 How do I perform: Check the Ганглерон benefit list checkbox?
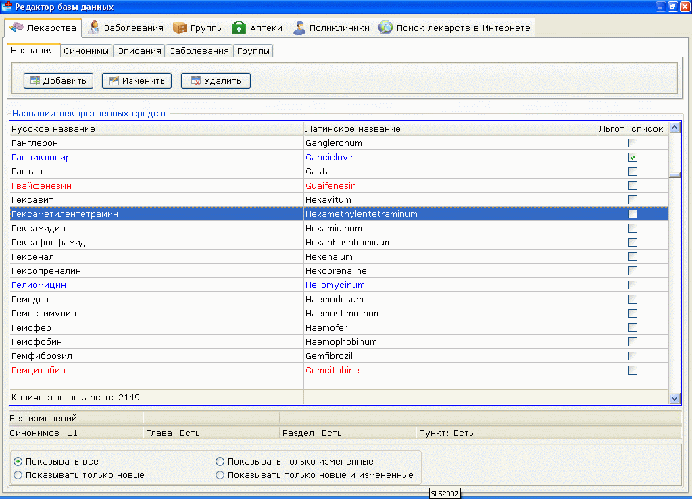(x=633, y=143)
